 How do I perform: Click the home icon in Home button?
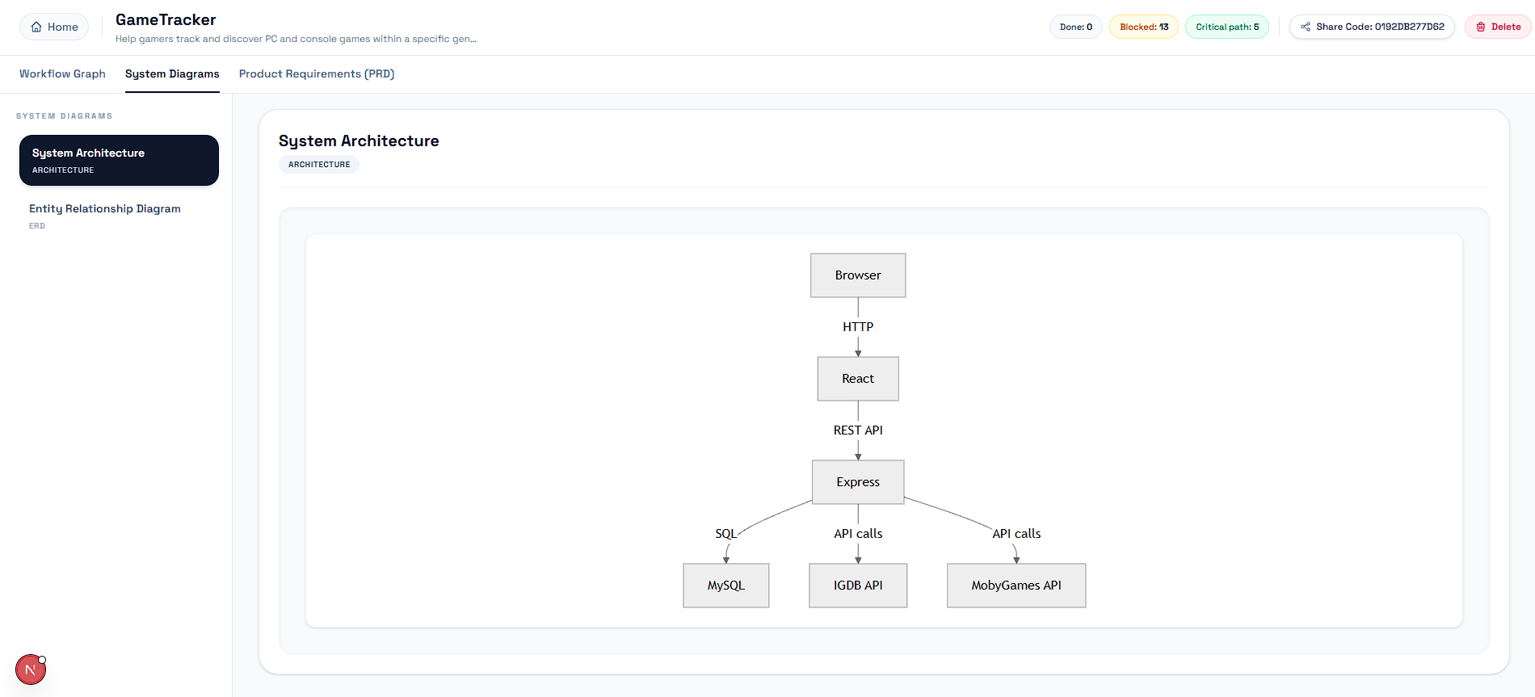pos(36,27)
